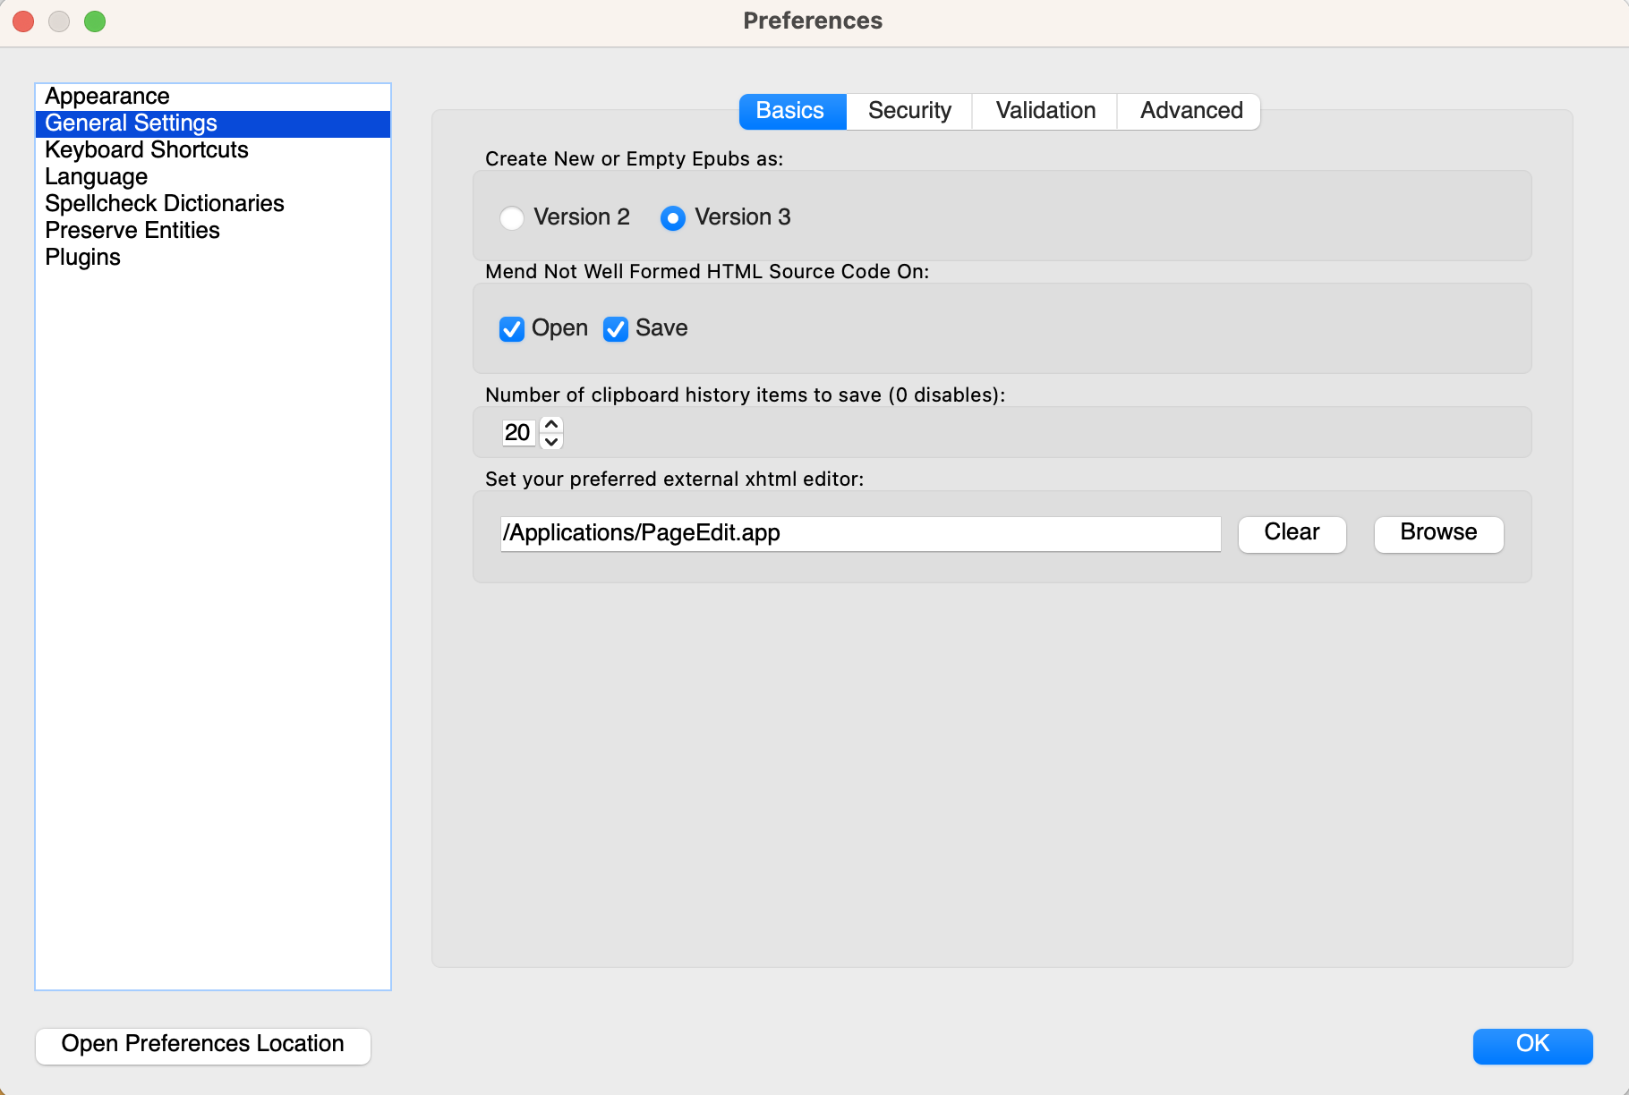Image resolution: width=1629 pixels, height=1095 pixels.
Task: Decrease clipboard history count with down arrow
Action: [x=552, y=441]
